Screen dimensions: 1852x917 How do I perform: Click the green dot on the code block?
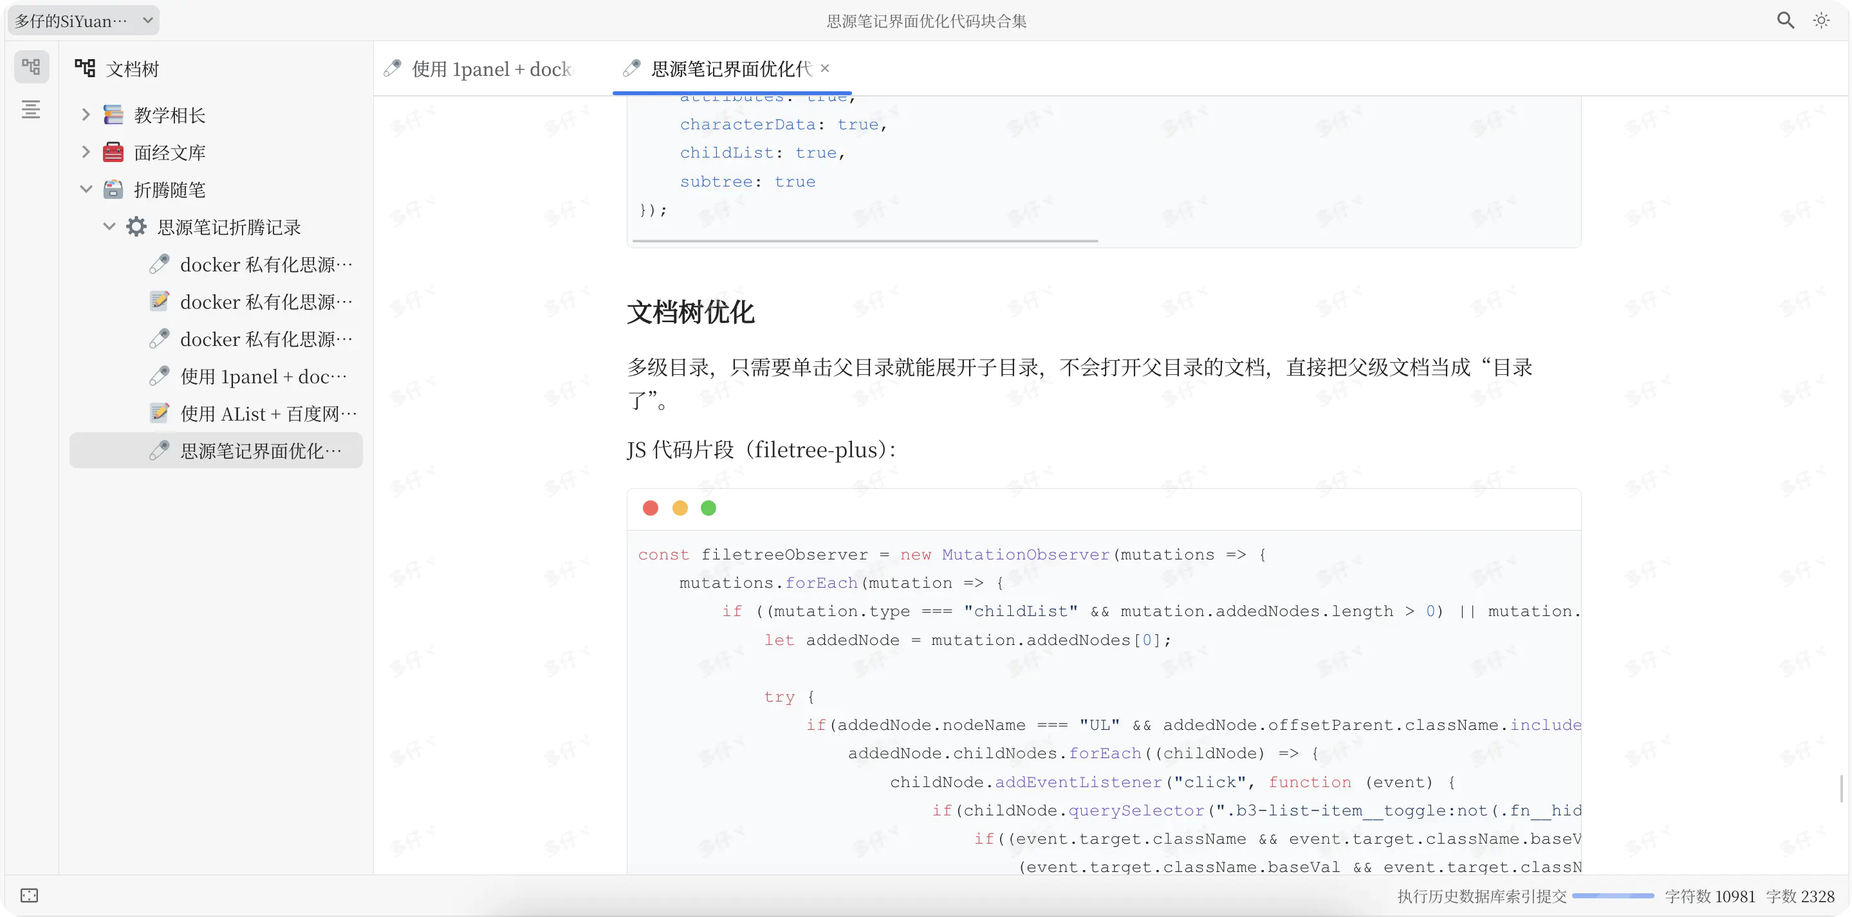pyautogui.click(x=709, y=508)
